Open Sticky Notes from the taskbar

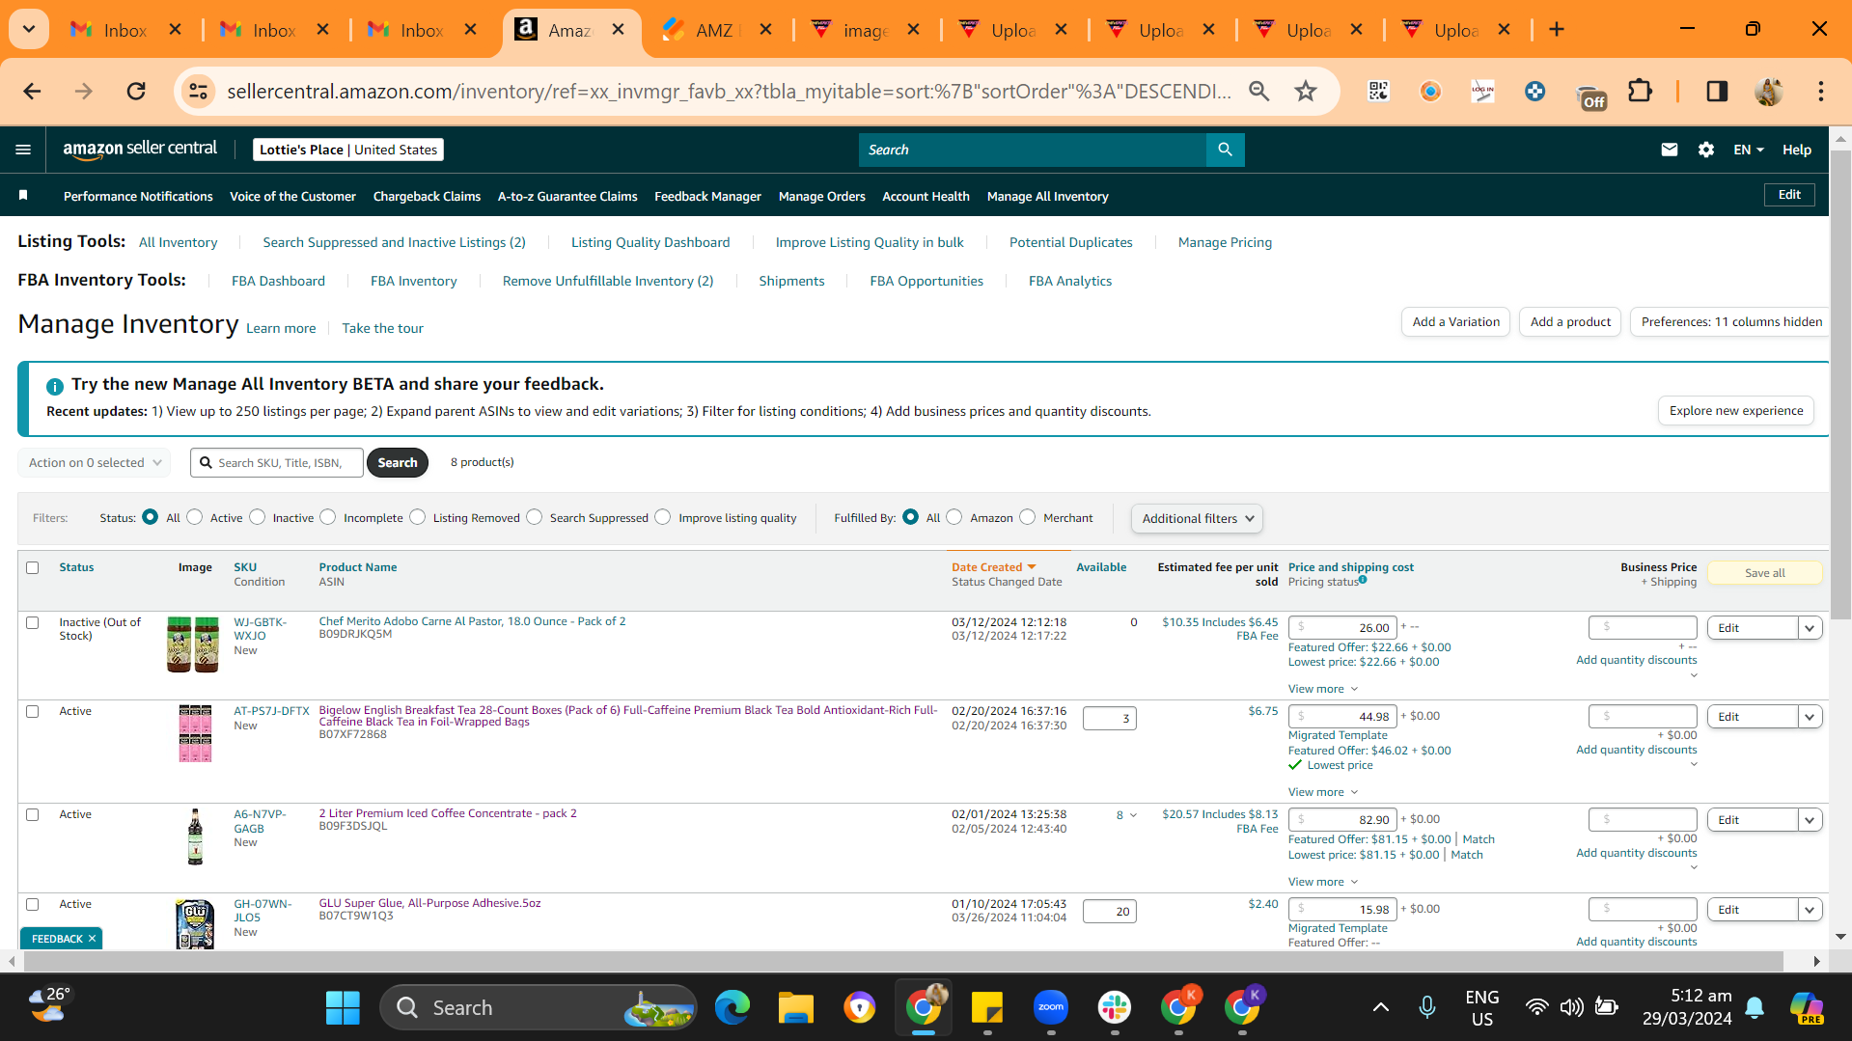(986, 1008)
